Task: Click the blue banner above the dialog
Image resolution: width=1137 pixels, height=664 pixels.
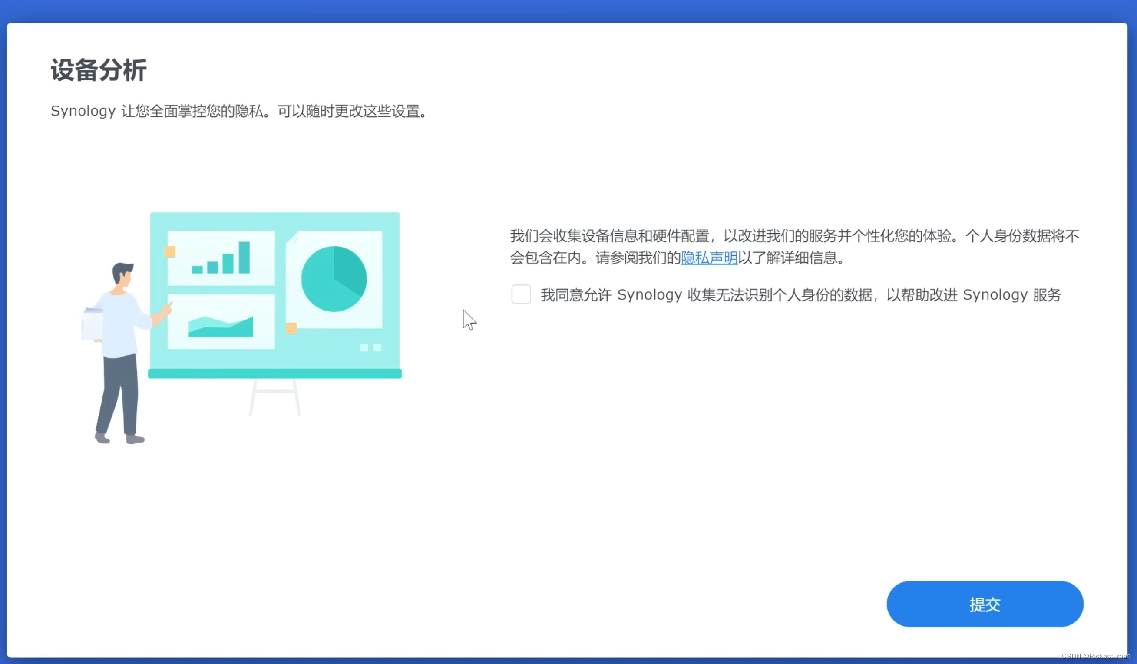Action: coord(568,10)
